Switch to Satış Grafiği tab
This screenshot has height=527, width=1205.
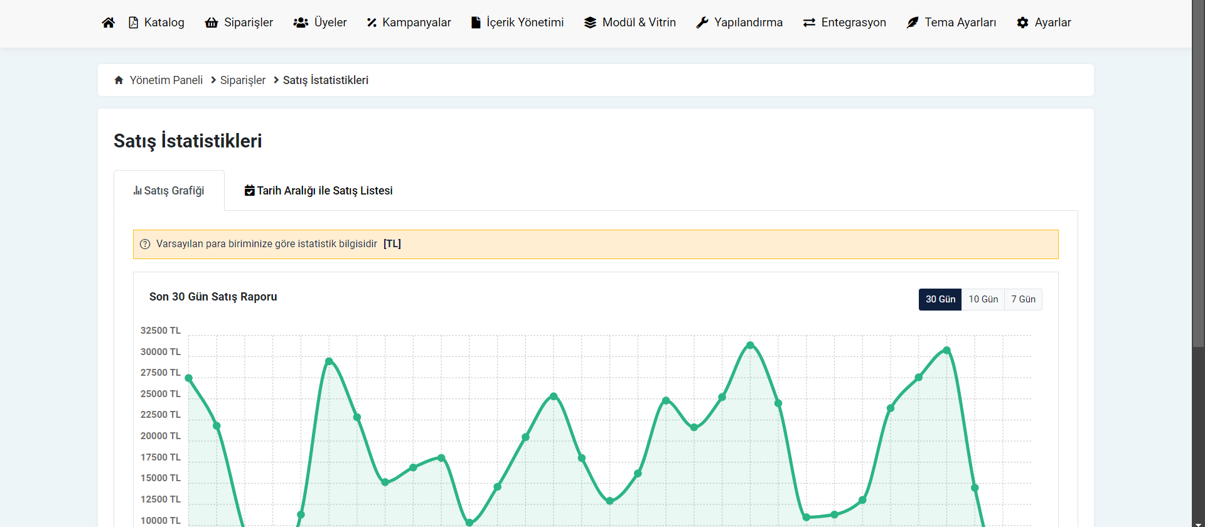click(169, 191)
